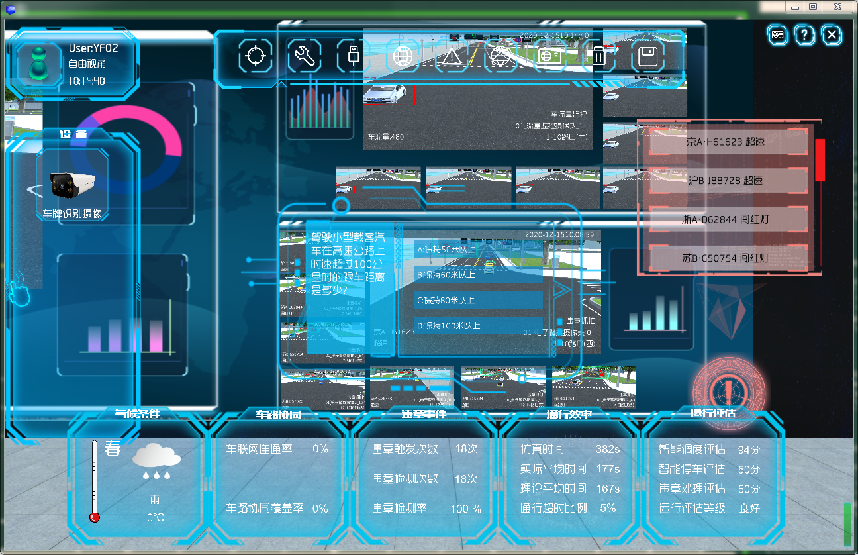Maximize the application window
The height and width of the screenshot is (555, 858).
(813, 7)
